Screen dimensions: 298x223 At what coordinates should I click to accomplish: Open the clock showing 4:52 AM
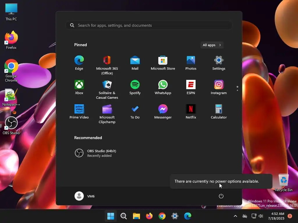(x=276, y=216)
